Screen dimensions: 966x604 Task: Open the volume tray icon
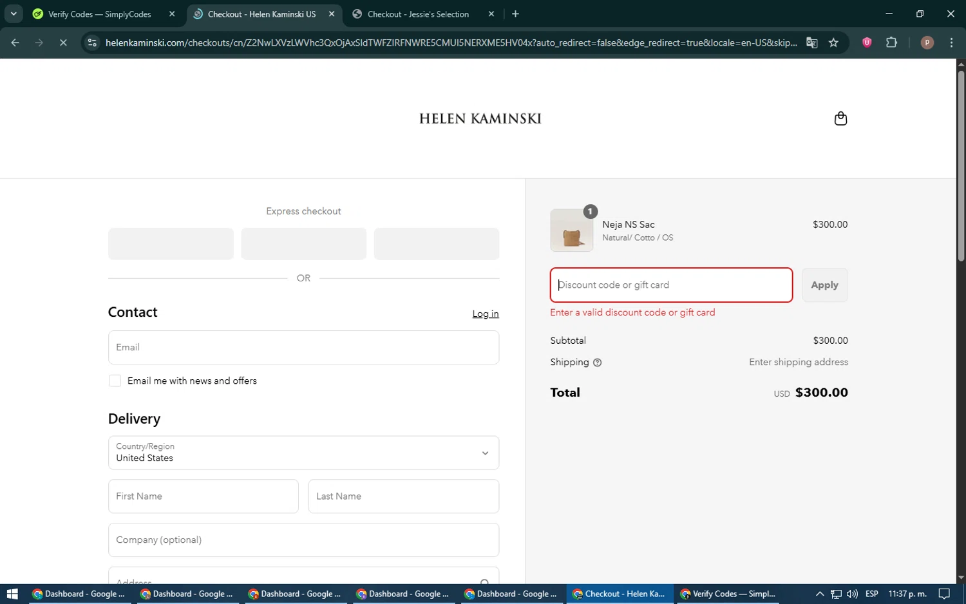click(852, 594)
